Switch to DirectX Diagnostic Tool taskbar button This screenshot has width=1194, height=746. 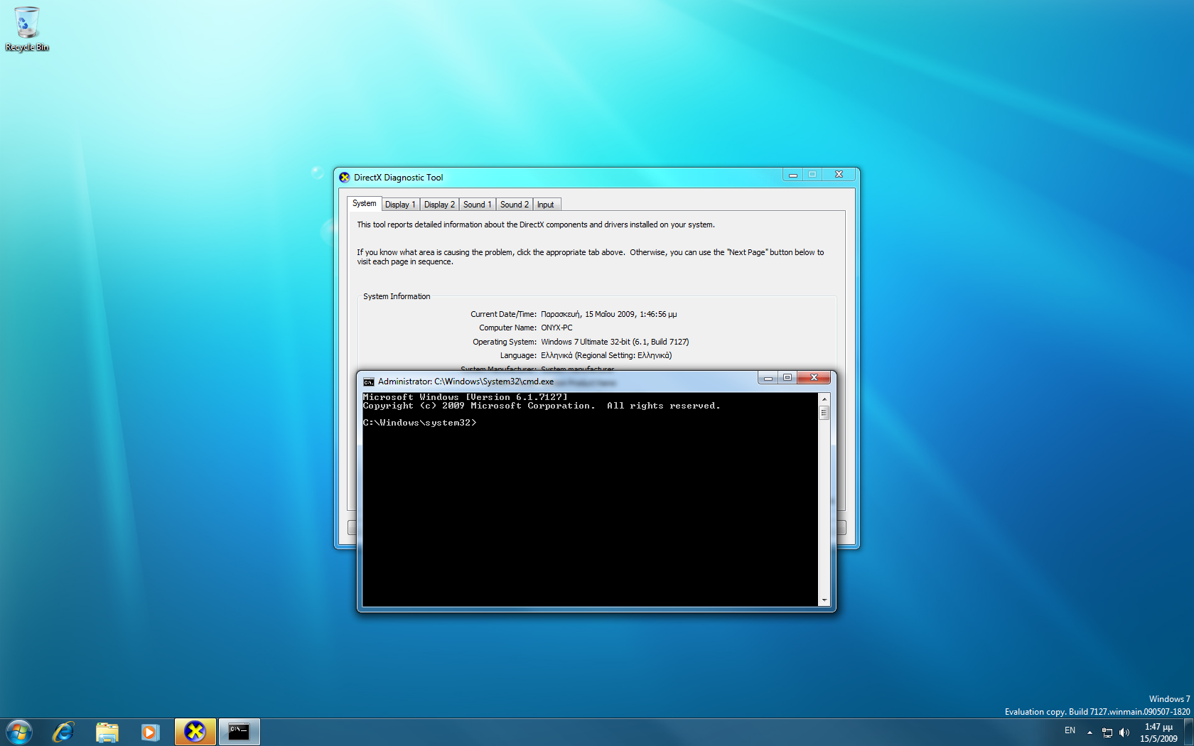click(x=195, y=732)
